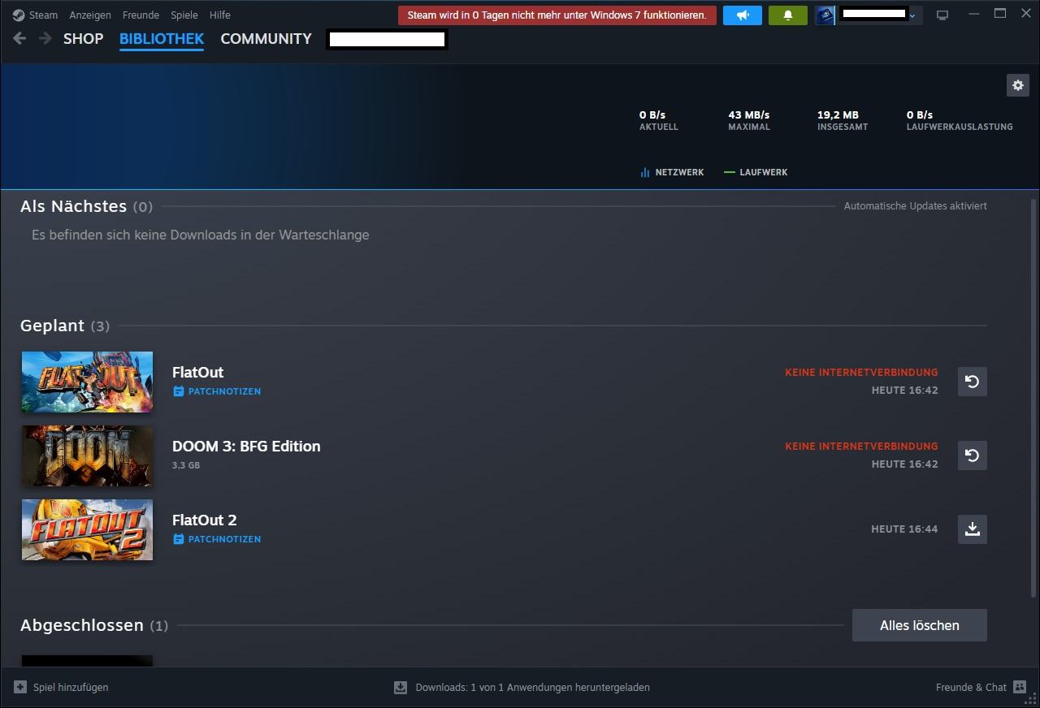Open announcements megaphone button
Screen dimensions: 1040x708
(x=743, y=15)
